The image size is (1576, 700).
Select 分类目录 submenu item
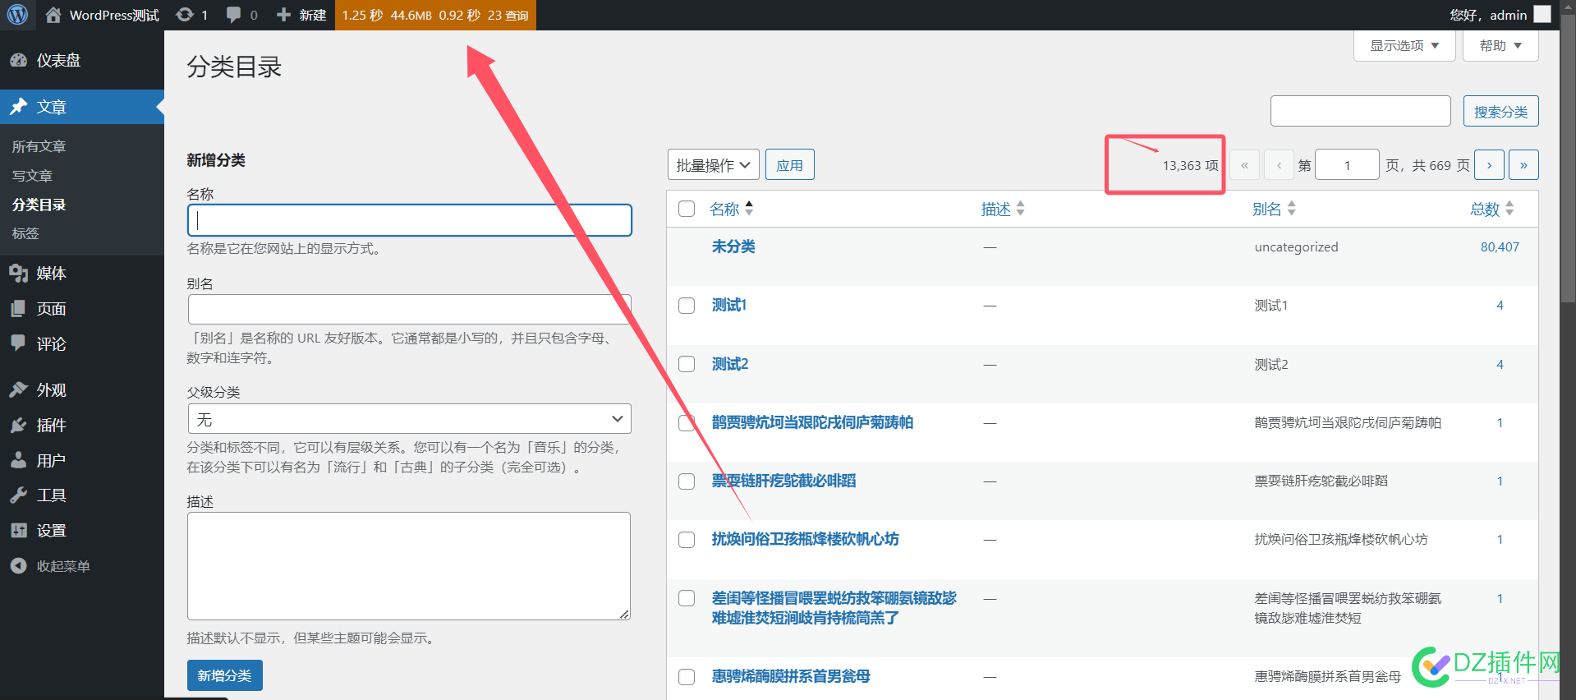(x=39, y=205)
